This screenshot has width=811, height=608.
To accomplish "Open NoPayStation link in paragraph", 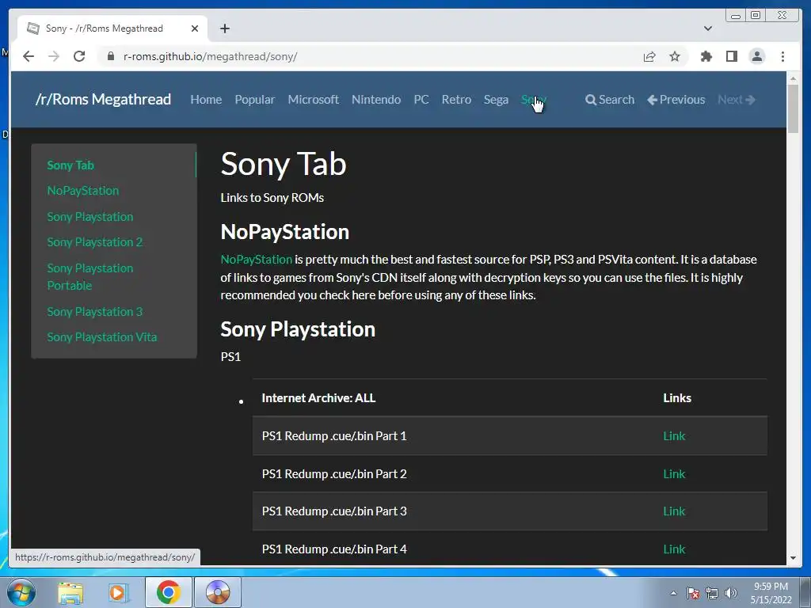I will pos(257,260).
